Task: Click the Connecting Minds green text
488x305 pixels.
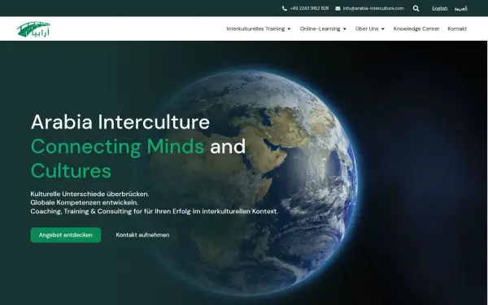Action: (x=118, y=146)
